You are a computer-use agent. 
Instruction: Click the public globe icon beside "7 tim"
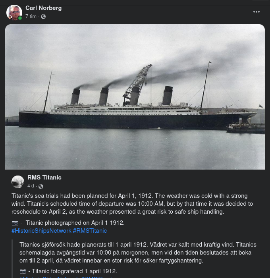[x=43, y=17]
